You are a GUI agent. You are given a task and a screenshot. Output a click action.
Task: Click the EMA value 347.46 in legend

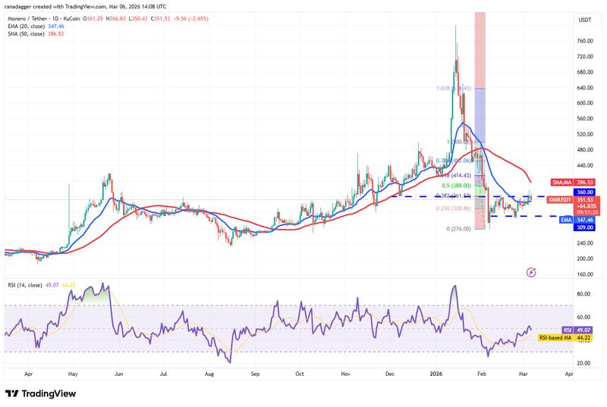tap(56, 27)
